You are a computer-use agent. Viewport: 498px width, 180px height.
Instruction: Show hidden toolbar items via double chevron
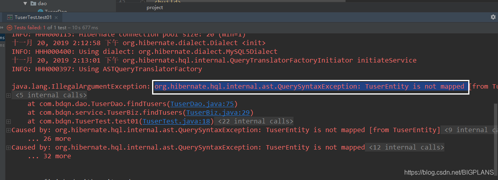[2, 28]
